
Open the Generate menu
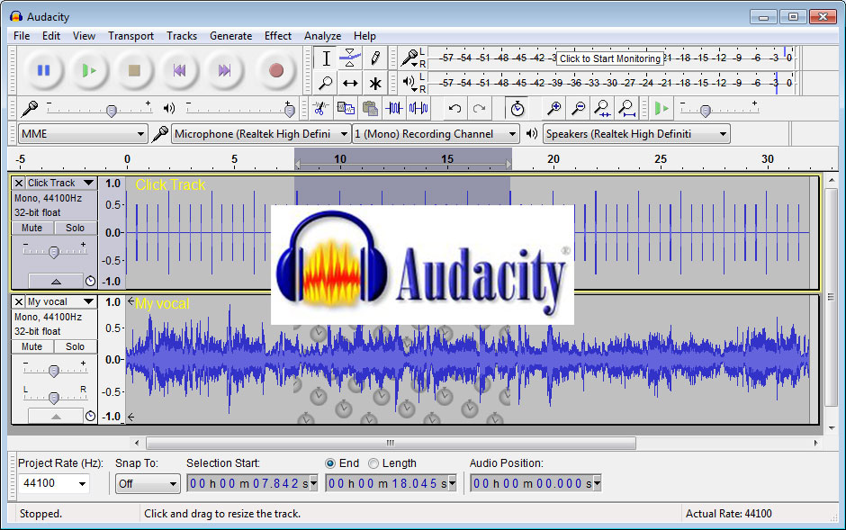pos(231,36)
